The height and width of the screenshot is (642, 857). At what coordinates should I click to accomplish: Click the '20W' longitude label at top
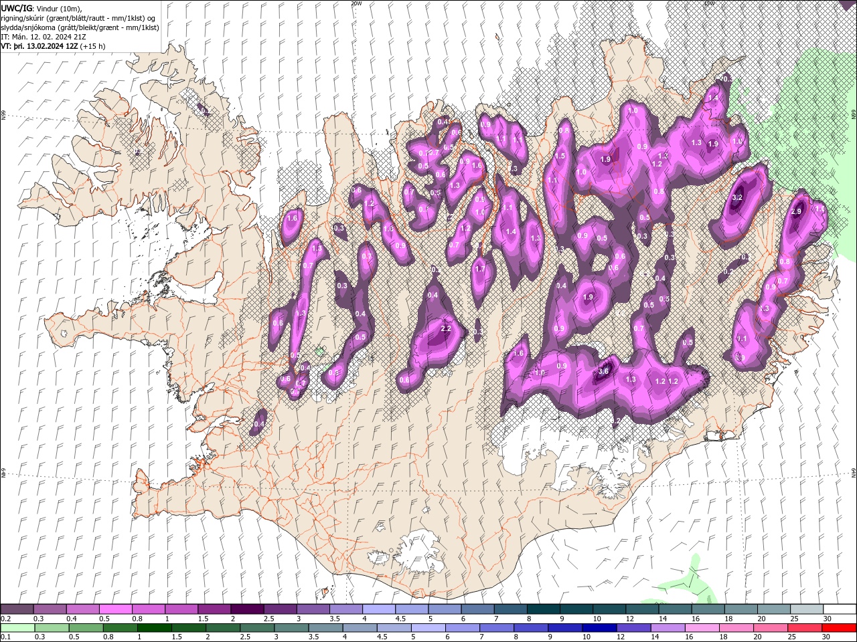[x=356, y=3]
